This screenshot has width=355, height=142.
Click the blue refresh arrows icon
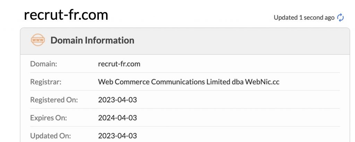340,17
